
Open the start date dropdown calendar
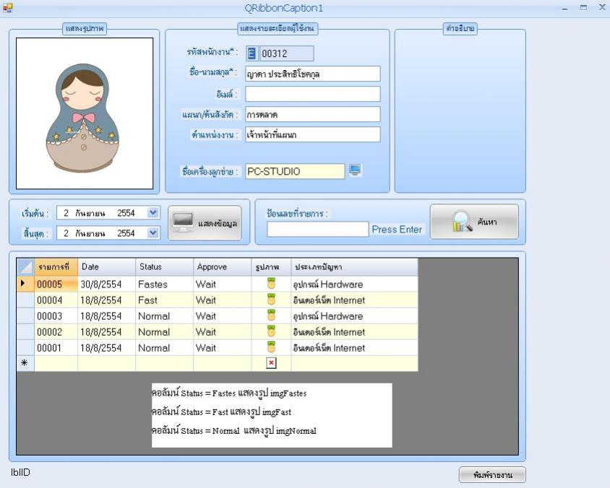[153, 212]
